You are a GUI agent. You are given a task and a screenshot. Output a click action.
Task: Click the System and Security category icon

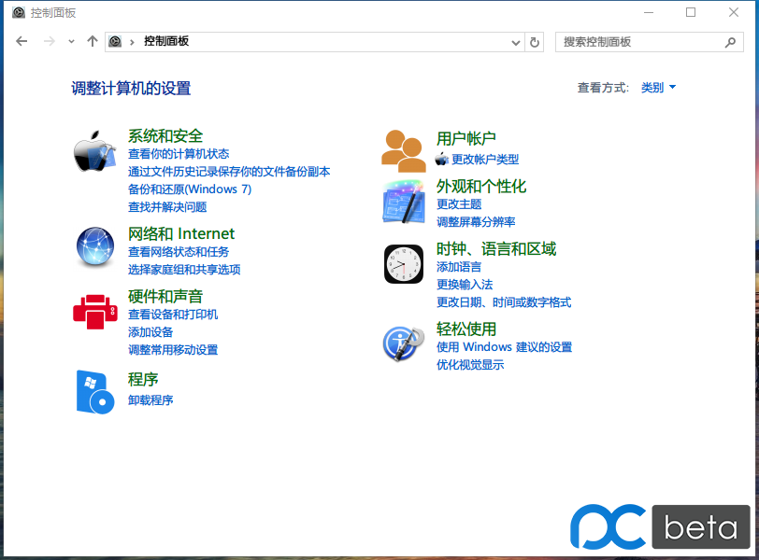coord(94,152)
